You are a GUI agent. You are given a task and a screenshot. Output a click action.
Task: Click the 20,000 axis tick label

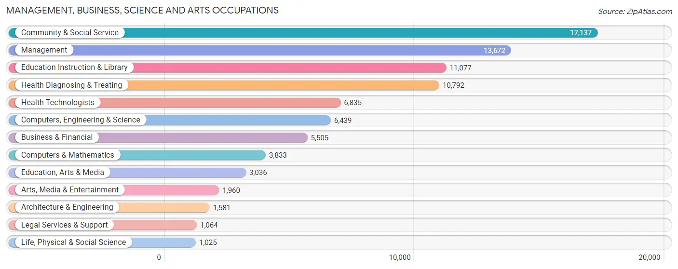click(x=649, y=257)
